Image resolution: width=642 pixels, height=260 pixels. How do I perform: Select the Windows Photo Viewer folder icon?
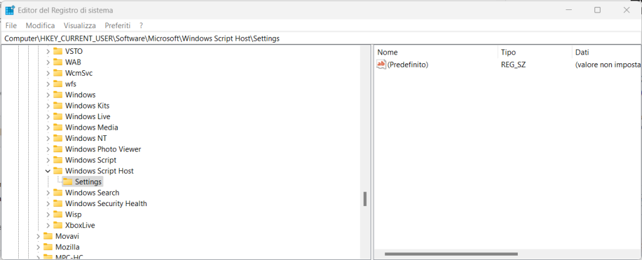point(58,149)
